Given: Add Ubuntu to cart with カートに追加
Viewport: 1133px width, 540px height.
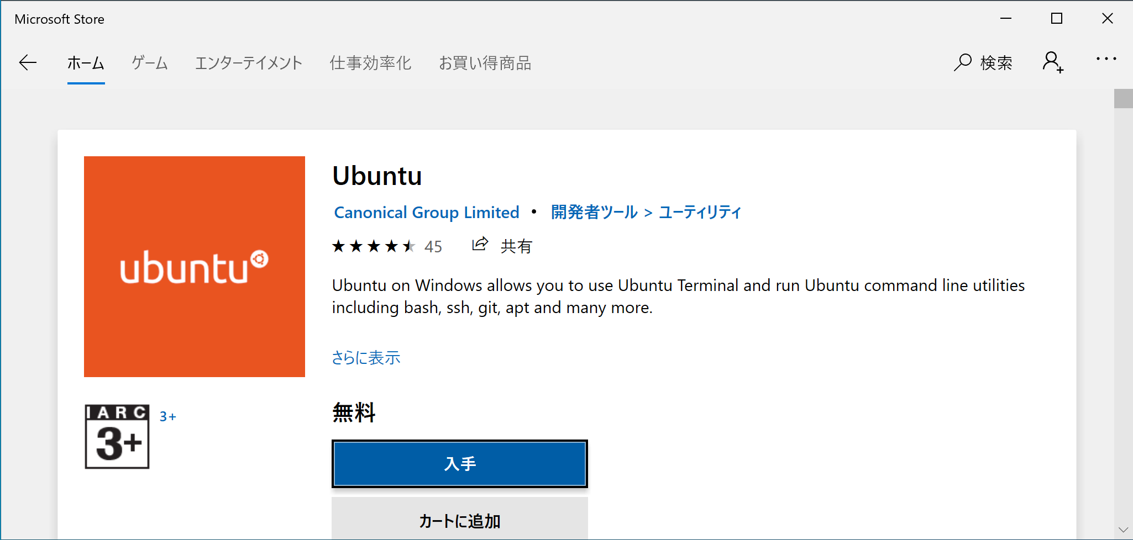Looking at the screenshot, I should pyautogui.click(x=459, y=520).
